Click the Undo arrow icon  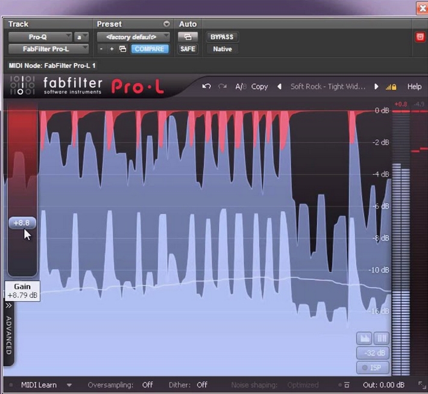coord(206,87)
